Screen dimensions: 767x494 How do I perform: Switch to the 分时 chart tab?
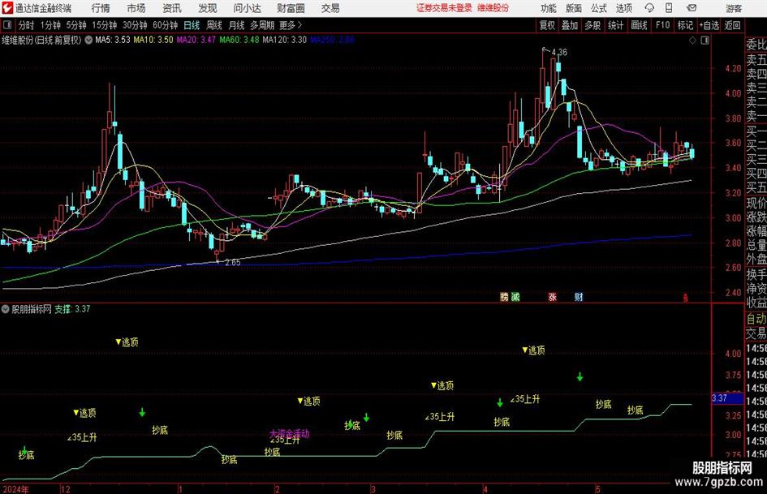(27, 25)
